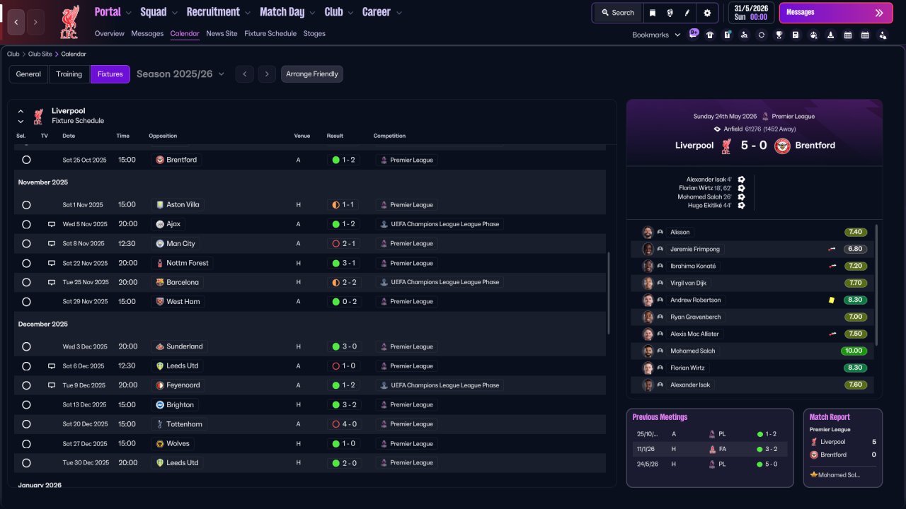
Task: Expand the Career menu dropdown
Action: [x=399, y=13]
